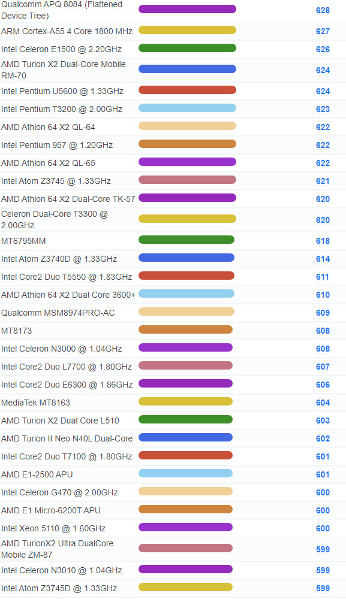Image resolution: width=346 pixels, height=599 pixels.
Task: Click Intel Core2 Duo E6300 @ 1.86GHz
Action: click(x=67, y=385)
